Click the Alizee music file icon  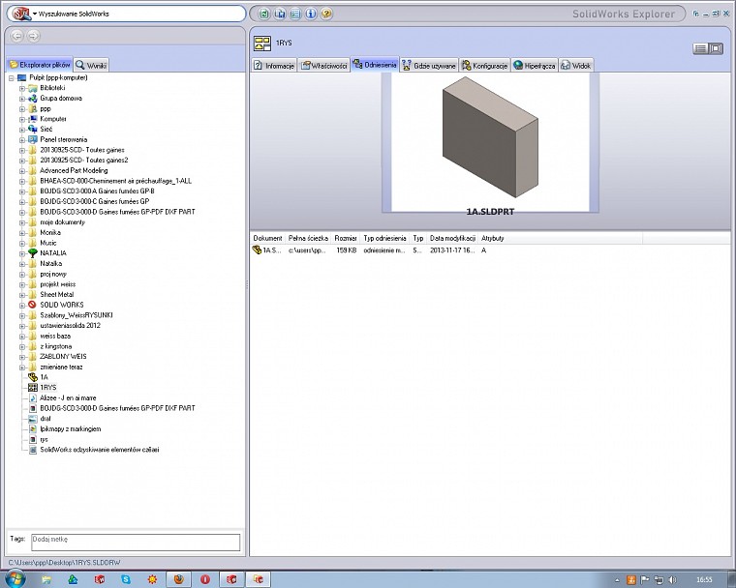pos(32,397)
